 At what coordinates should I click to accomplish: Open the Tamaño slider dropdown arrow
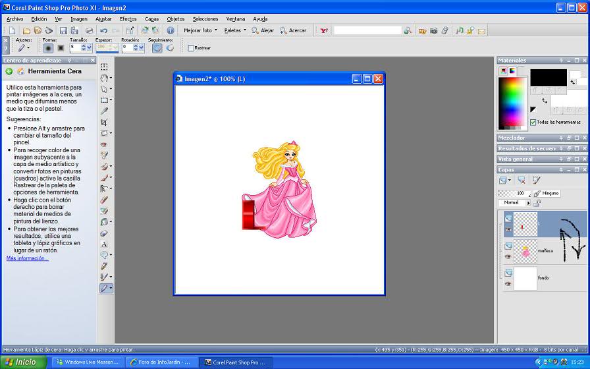click(x=89, y=47)
